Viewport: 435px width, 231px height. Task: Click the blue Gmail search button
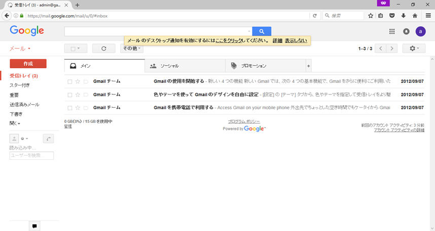[x=262, y=31]
